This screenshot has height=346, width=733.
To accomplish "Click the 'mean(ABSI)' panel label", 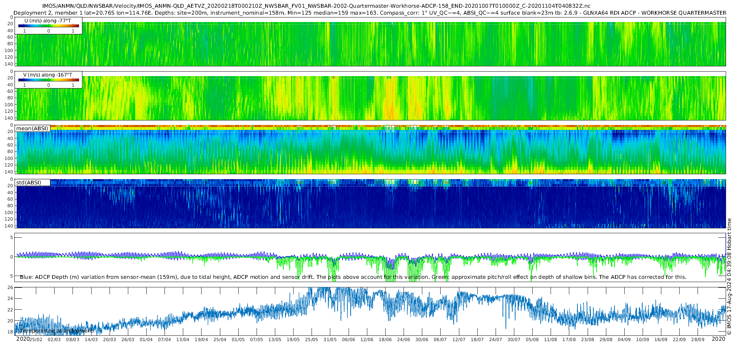I will tap(32, 129).
